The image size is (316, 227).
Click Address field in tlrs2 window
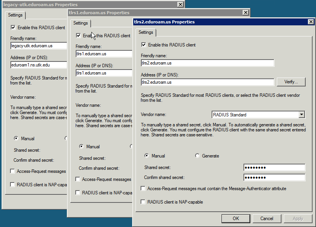(208, 82)
